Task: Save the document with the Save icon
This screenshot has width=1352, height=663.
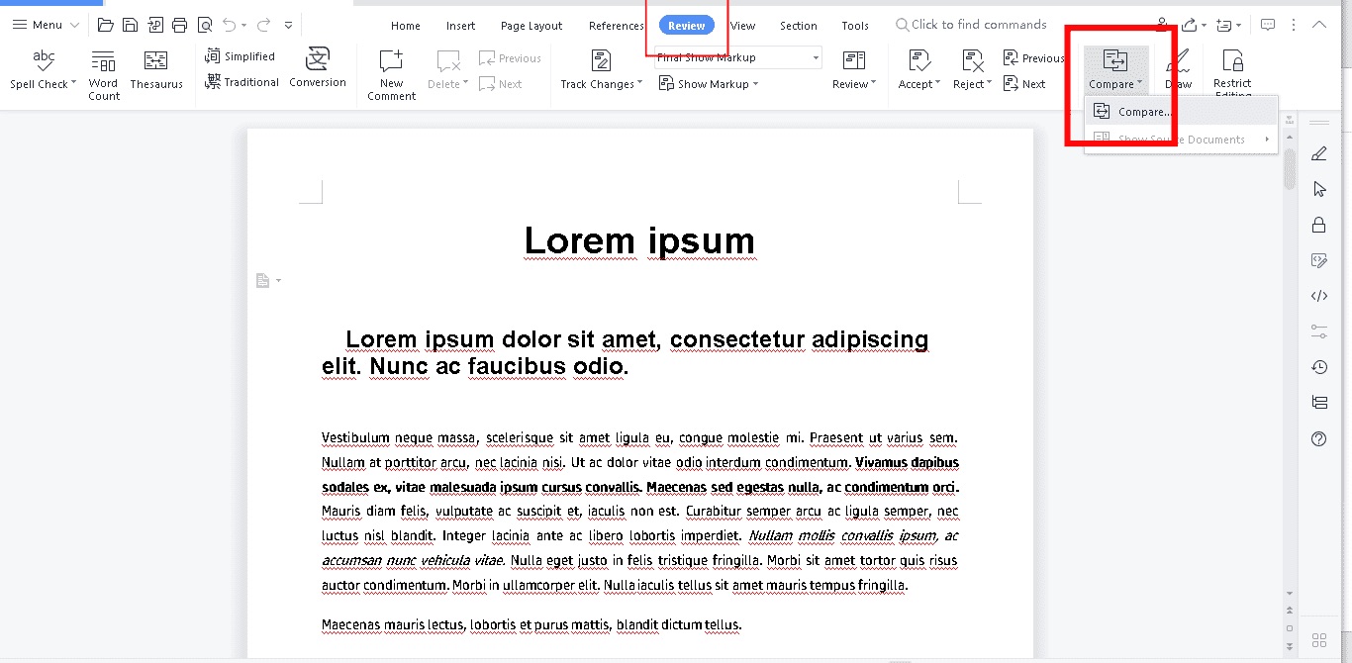Action: 130,25
